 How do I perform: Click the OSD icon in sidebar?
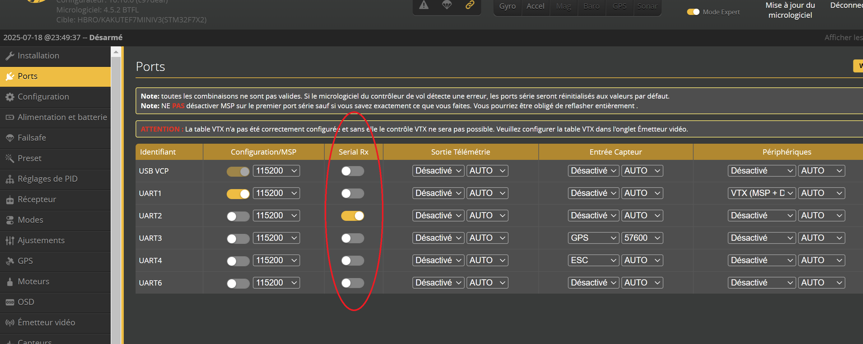(10, 302)
